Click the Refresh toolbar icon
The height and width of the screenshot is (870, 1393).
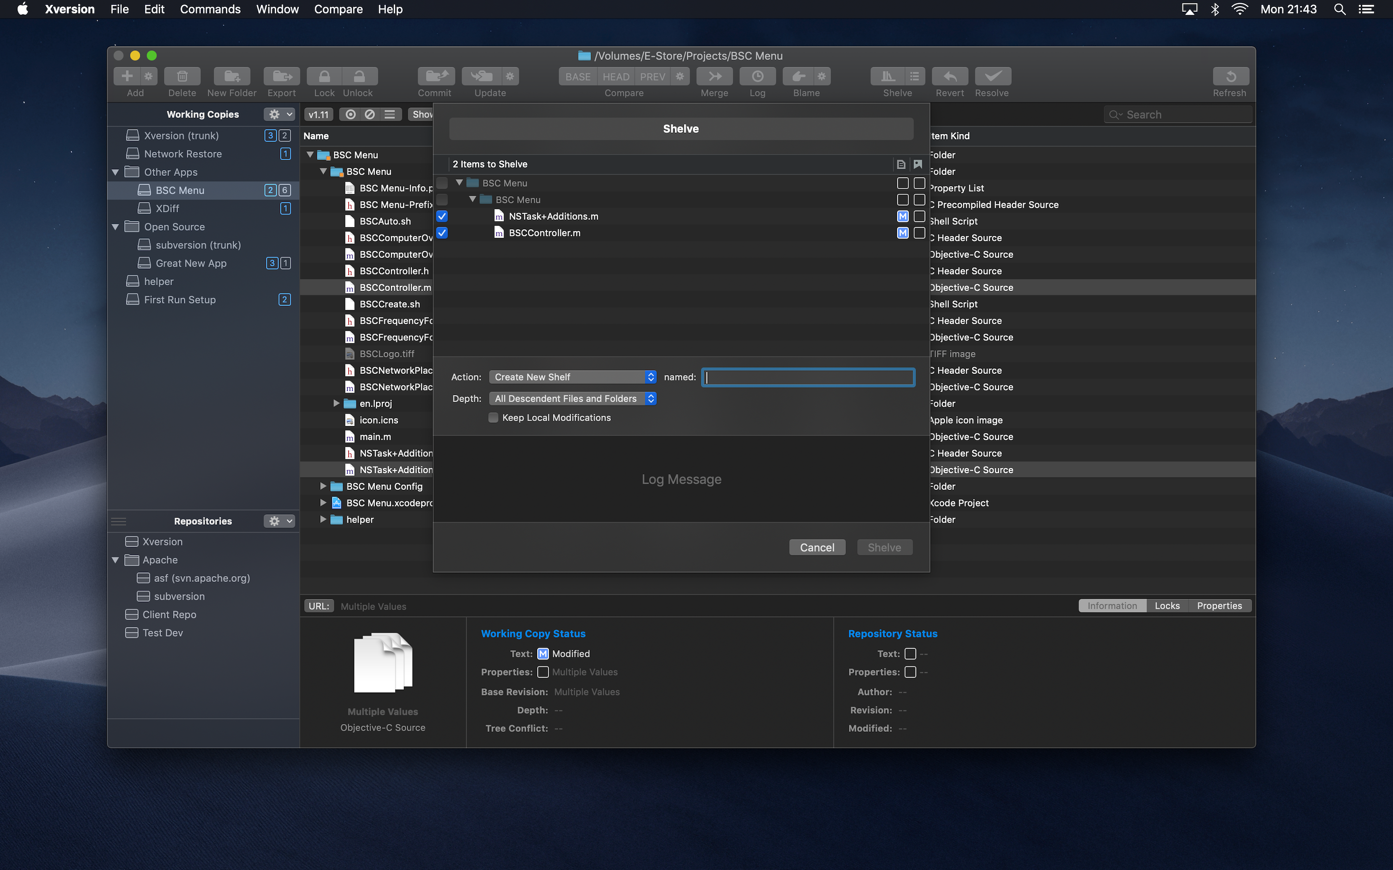click(x=1230, y=76)
